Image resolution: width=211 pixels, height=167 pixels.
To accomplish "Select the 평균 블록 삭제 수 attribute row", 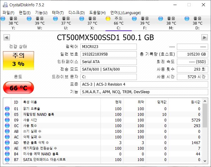I will click(103, 143).
